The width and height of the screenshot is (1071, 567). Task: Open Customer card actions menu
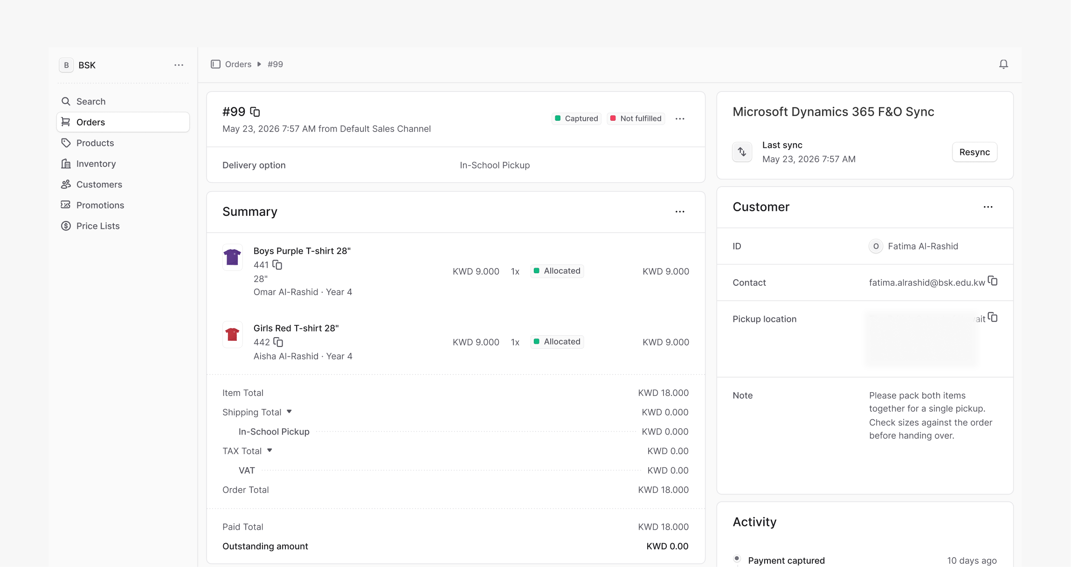point(988,207)
